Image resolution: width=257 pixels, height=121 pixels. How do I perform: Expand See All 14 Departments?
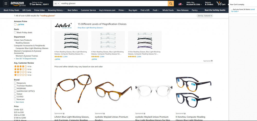coord(25,59)
